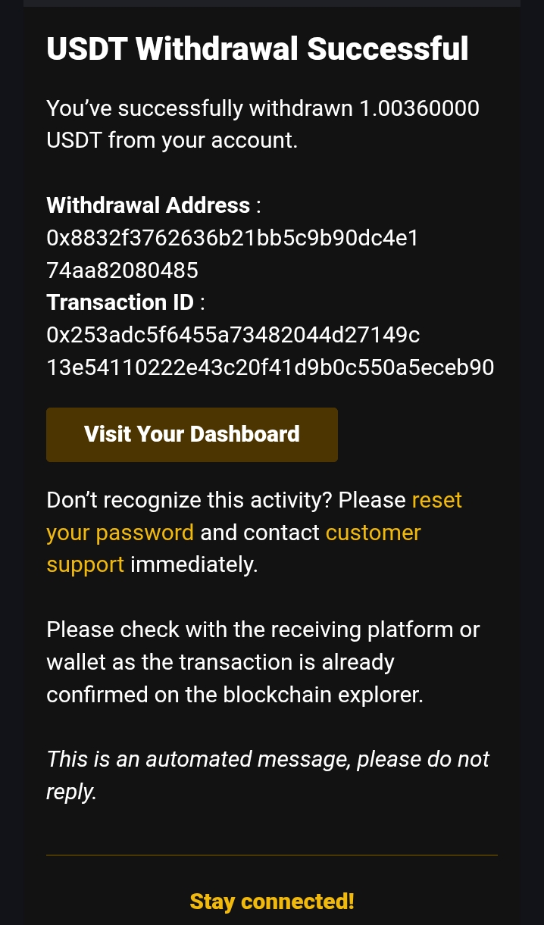Click the second address line 74aa82080485

pos(122,270)
